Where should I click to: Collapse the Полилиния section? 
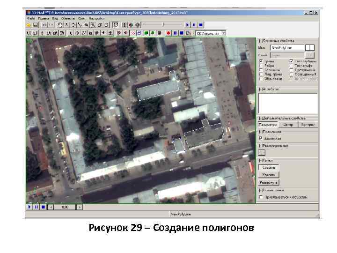tap(261, 132)
